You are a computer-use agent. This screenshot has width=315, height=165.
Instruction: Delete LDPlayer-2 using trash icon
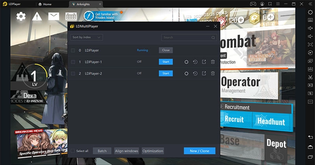(213, 73)
